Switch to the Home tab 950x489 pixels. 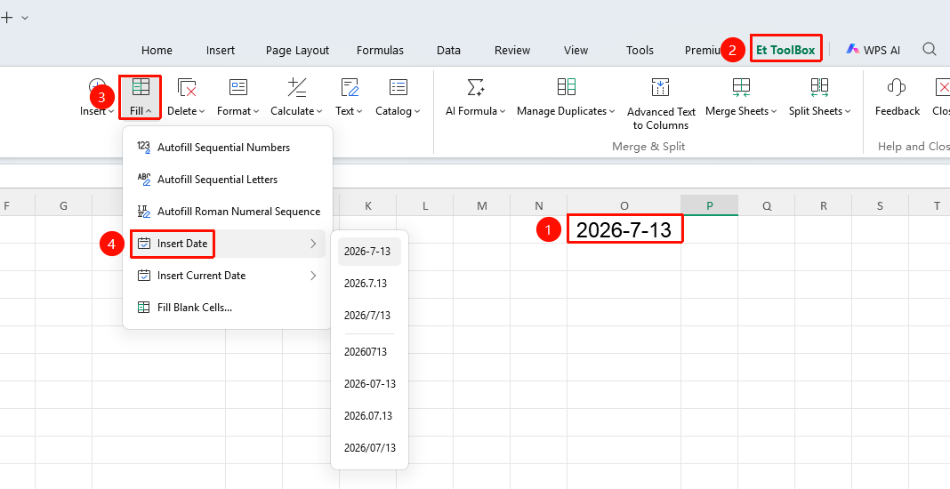(x=157, y=51)
